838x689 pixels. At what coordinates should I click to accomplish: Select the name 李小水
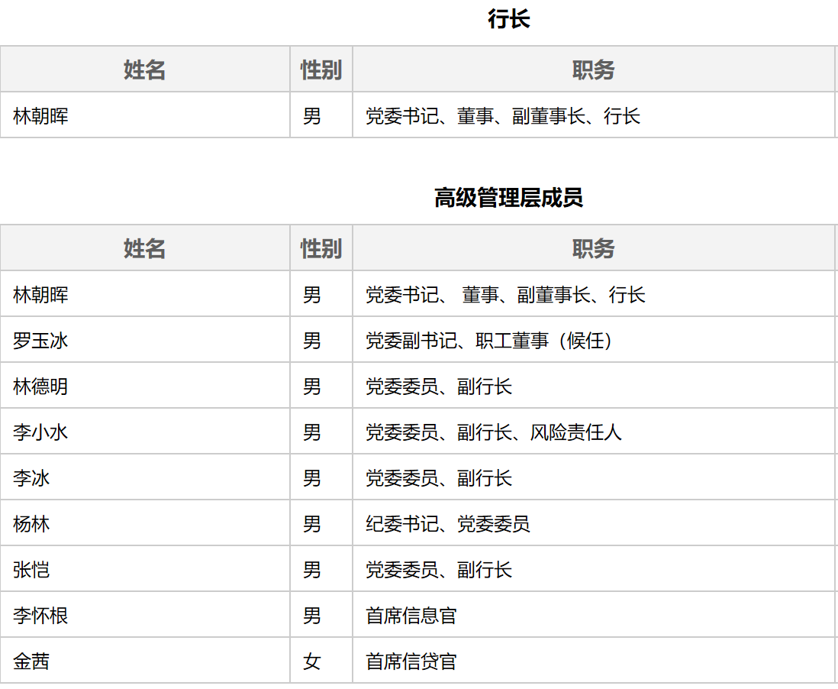40,432
